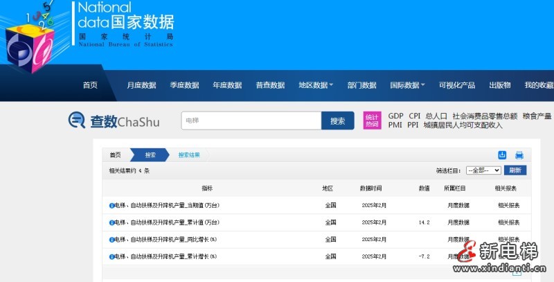Click 月度数据 link in 累计值 row
This screenshot has width=554, height=282.
pyautogui.click(x=458, y=222)
